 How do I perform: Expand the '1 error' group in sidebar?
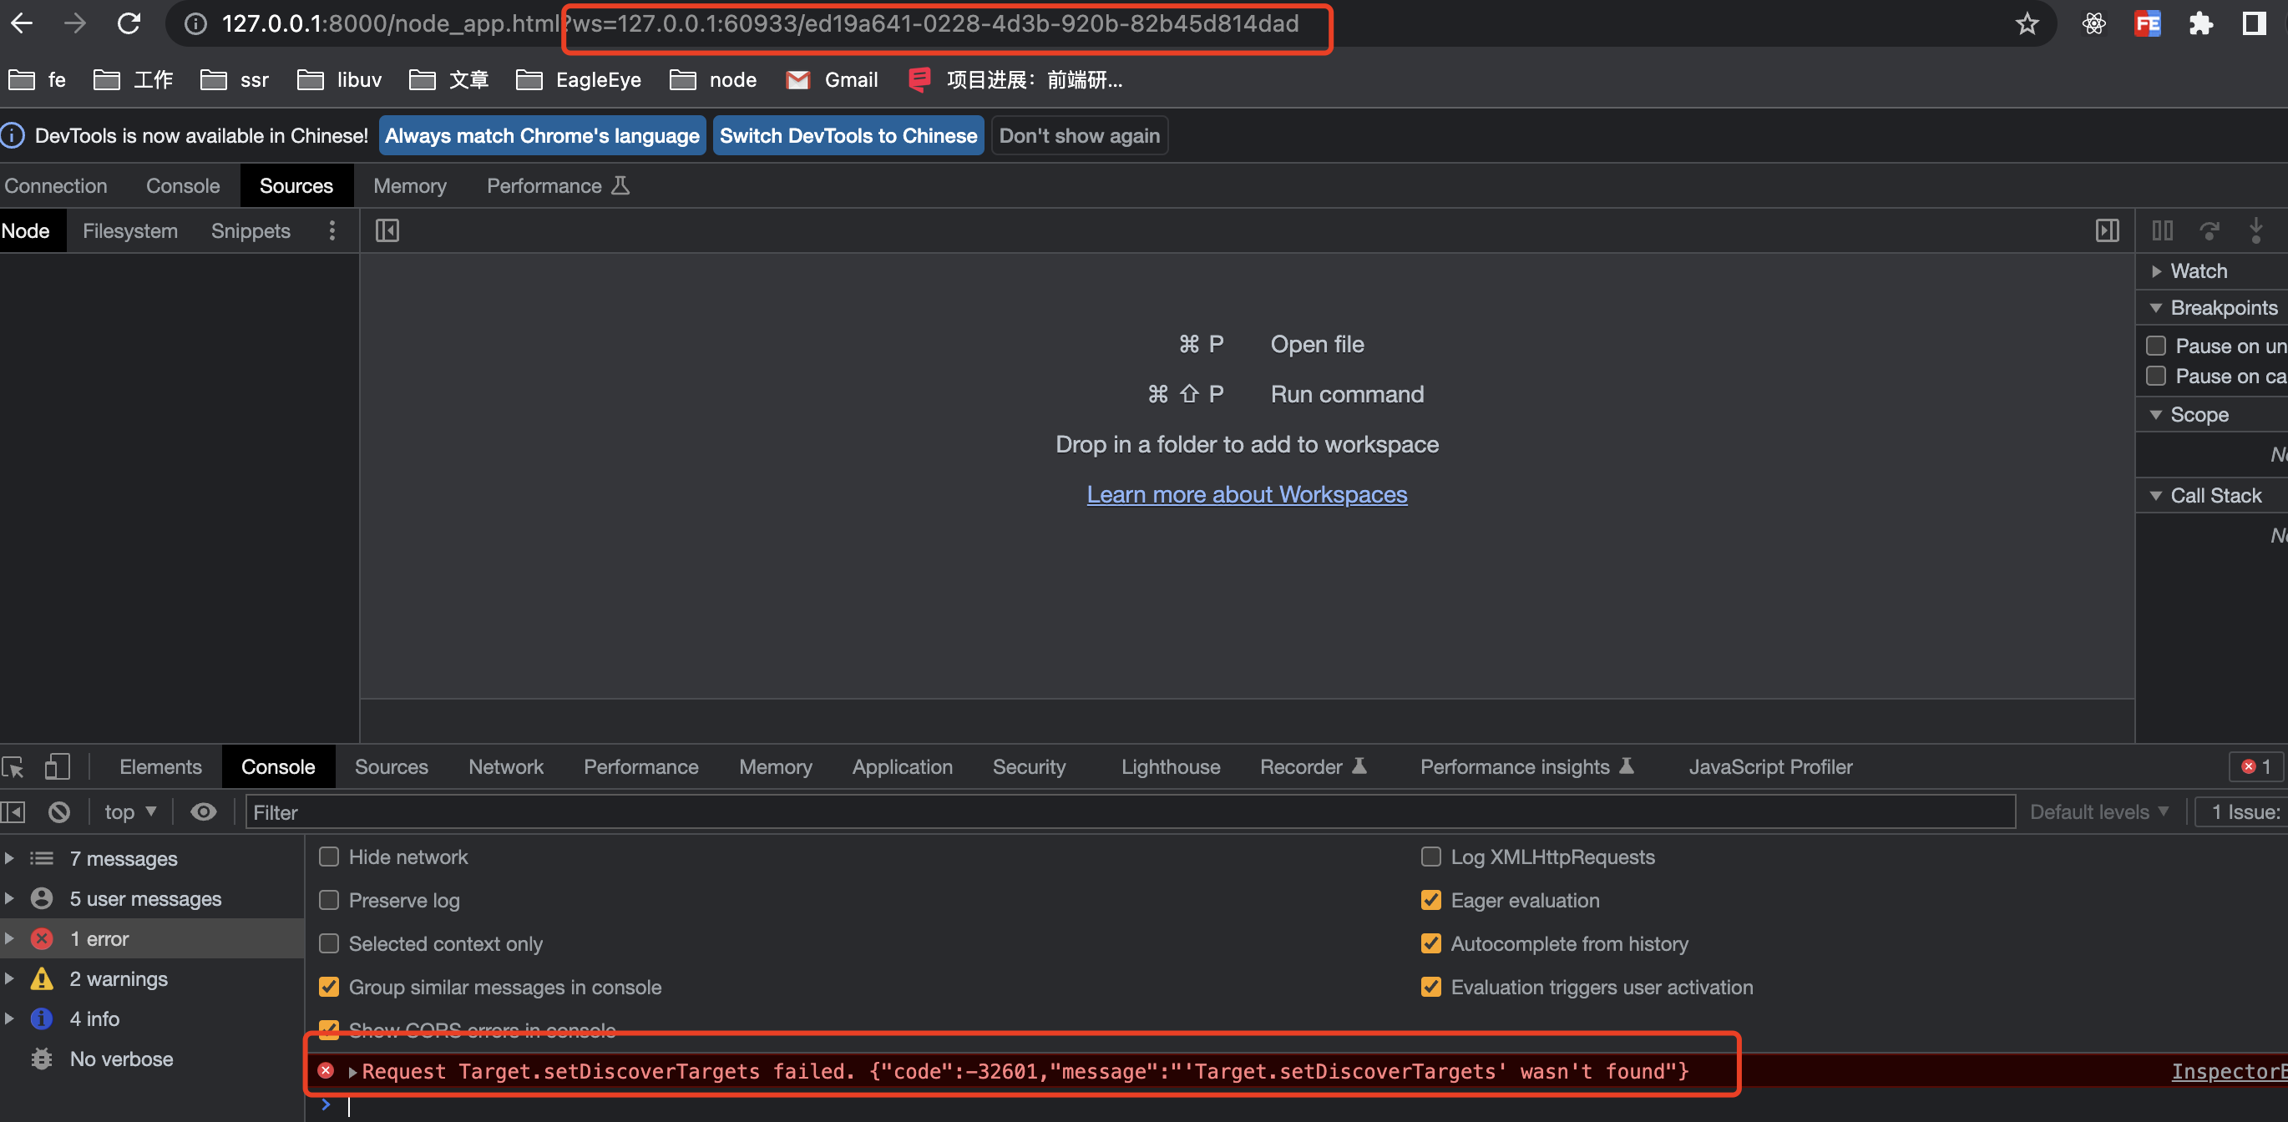[x=10, y=938]
